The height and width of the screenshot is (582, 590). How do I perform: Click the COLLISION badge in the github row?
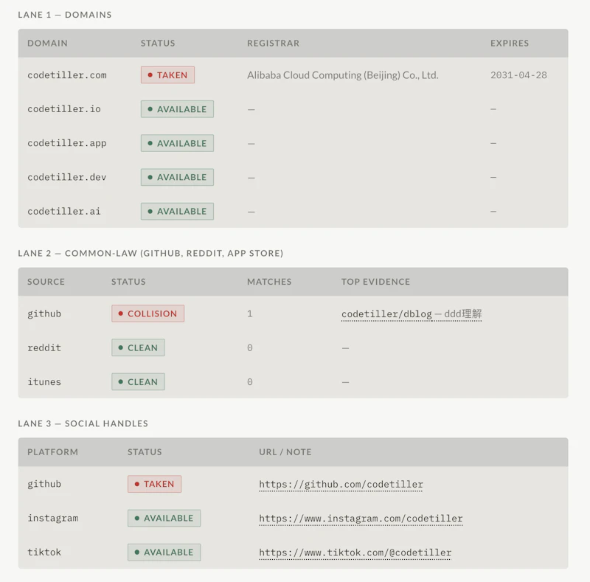148,313
